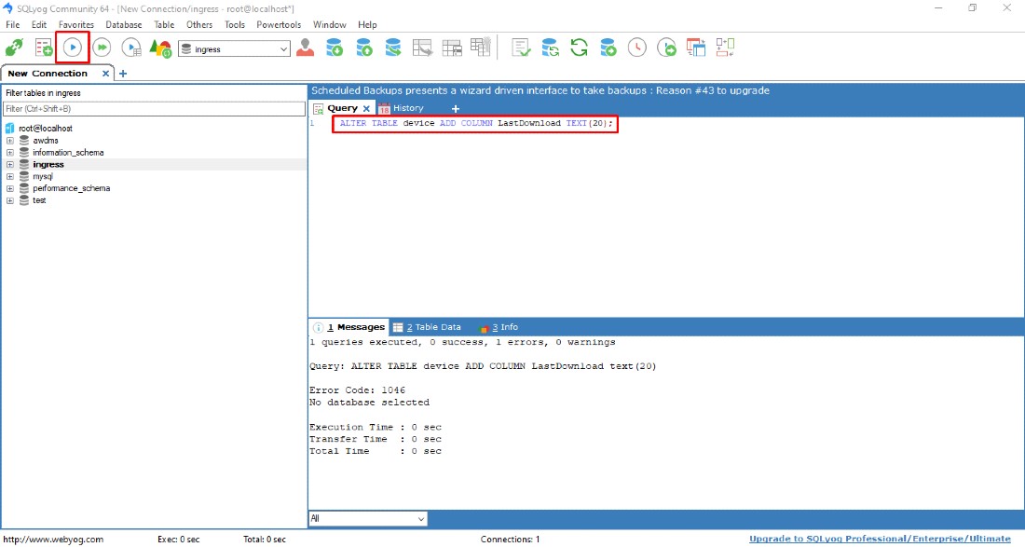The height and width of the screenshot is (547, 1025).
Task: Click the filter tables input field
Action: [x=155, y=109]
